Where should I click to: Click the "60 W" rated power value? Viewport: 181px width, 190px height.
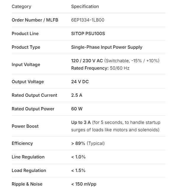tap(77, 109)
